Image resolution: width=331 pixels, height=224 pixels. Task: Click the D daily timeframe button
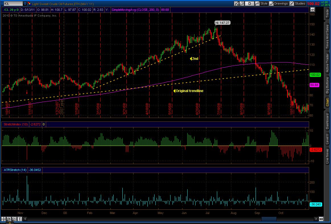(250, 4)
